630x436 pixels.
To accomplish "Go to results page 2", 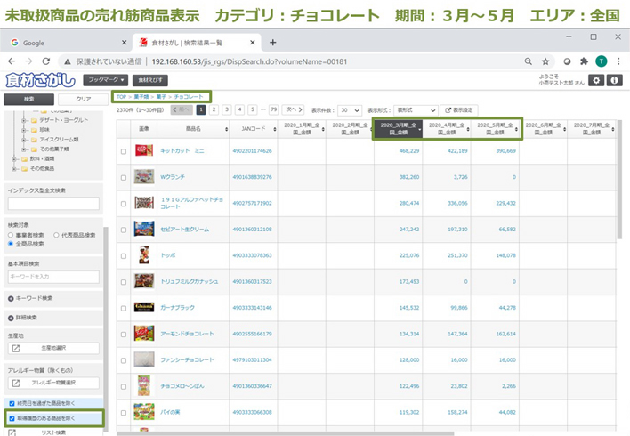I will 214,109.
